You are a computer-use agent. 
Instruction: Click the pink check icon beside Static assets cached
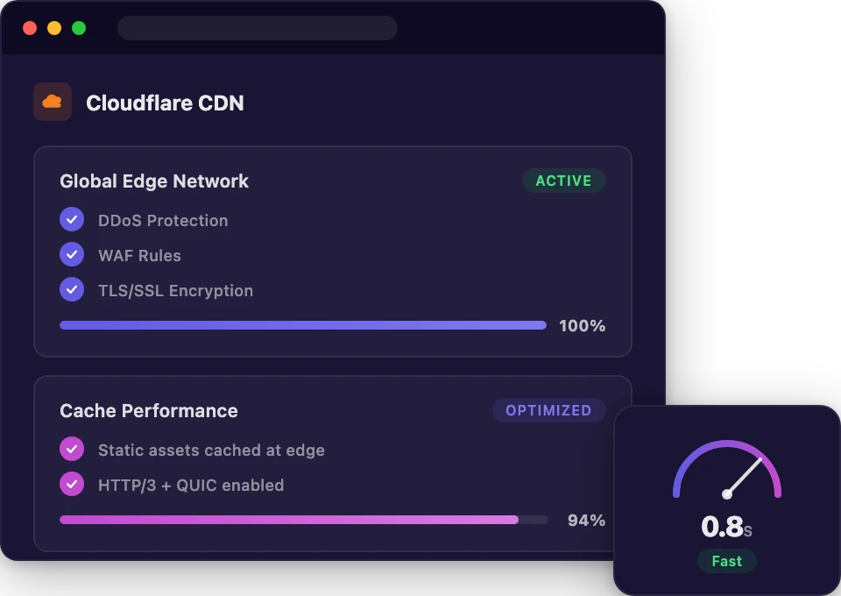(72, 449)
